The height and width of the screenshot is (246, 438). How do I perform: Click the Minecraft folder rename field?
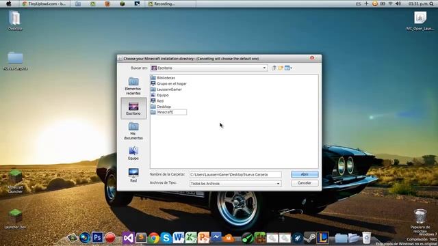(x=172, y=112)
